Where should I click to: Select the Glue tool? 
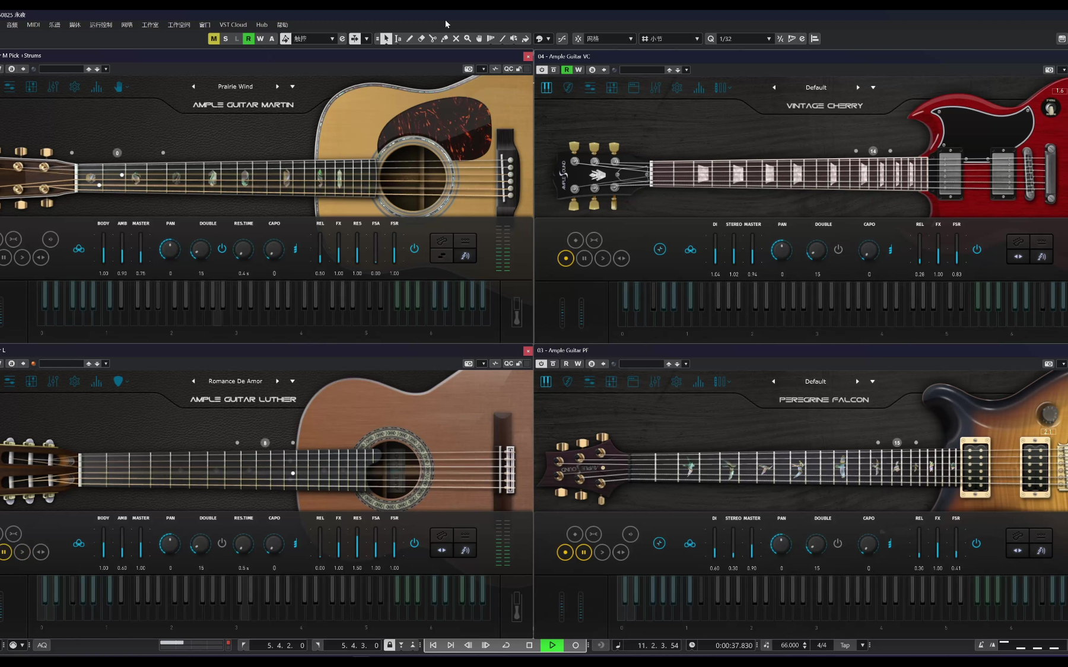(444, 39)
